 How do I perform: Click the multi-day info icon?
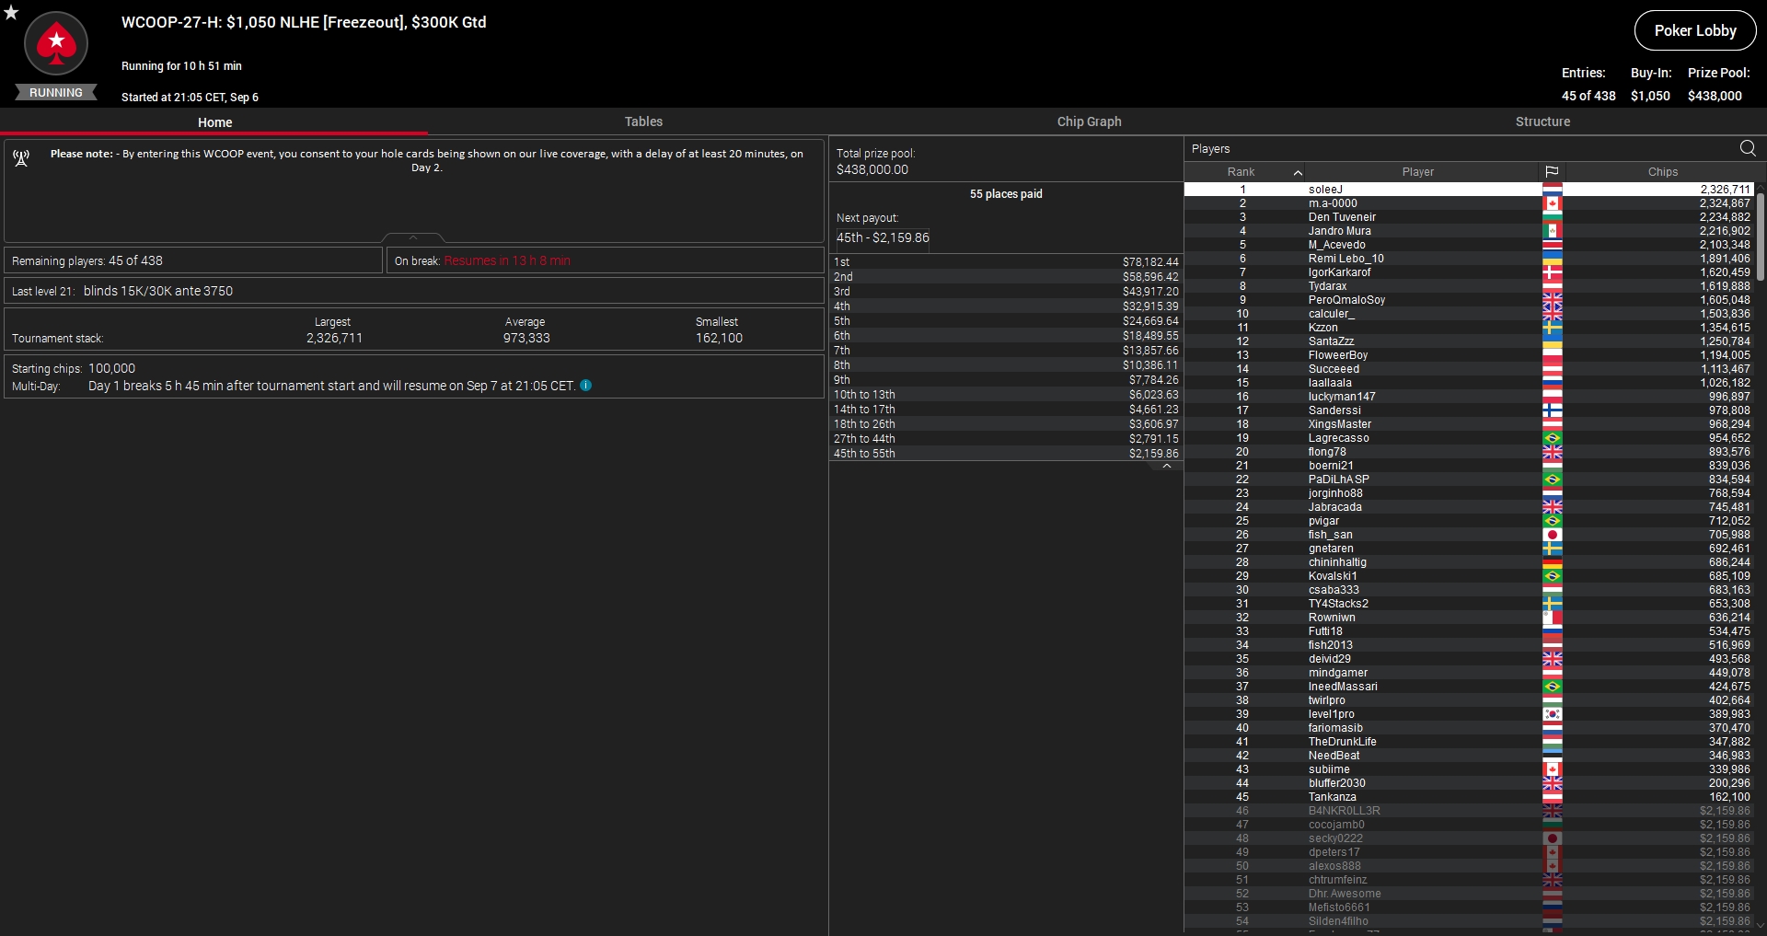[586, 386]
